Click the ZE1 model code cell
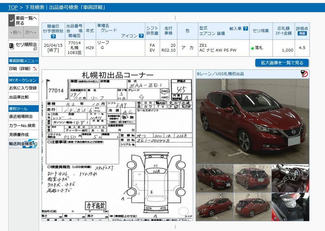 coord(224,48)
